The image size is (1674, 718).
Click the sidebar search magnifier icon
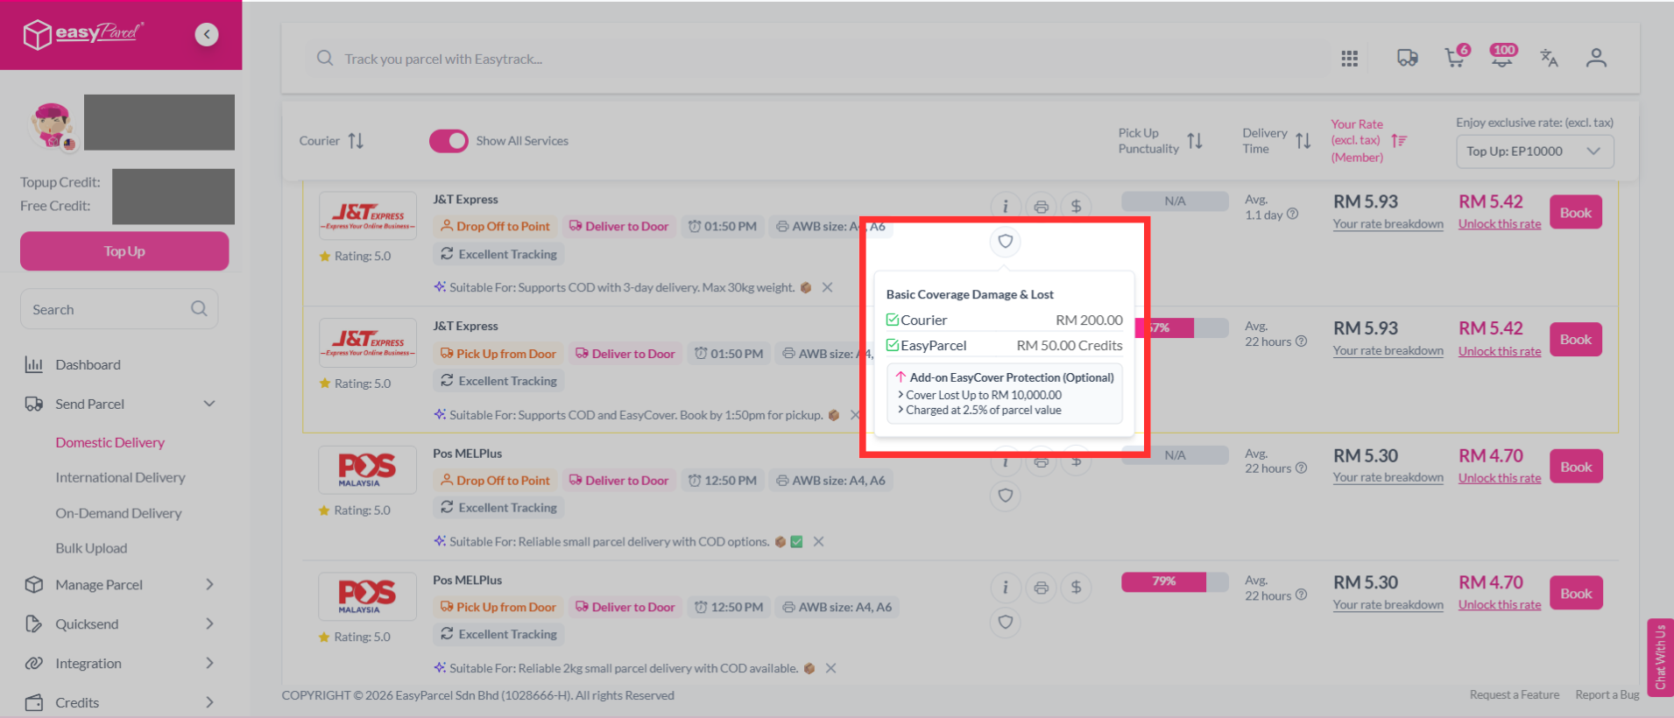tap(199, 309)
